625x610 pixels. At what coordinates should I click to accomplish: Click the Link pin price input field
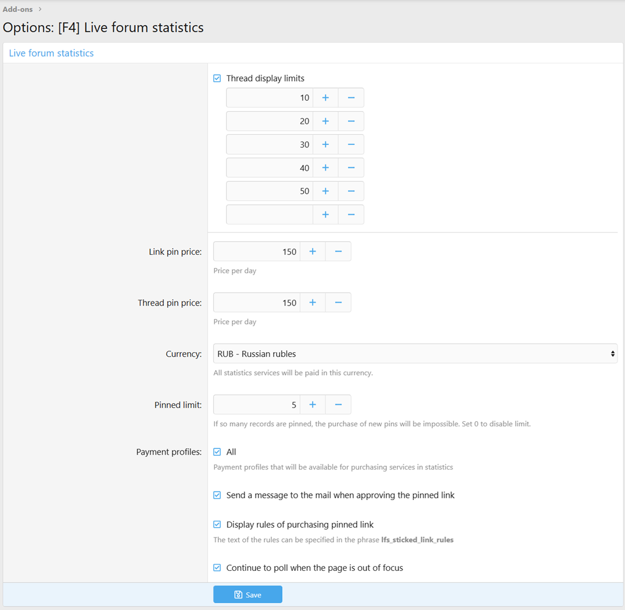click(256, 251)
